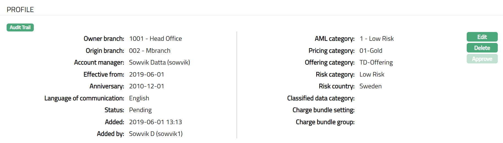Click the Classified data category label
Screen dimensions: 503x143
[321, 98]
